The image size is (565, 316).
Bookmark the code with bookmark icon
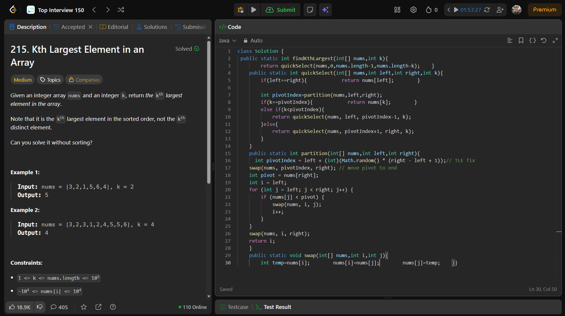click(x=521, y=41)
